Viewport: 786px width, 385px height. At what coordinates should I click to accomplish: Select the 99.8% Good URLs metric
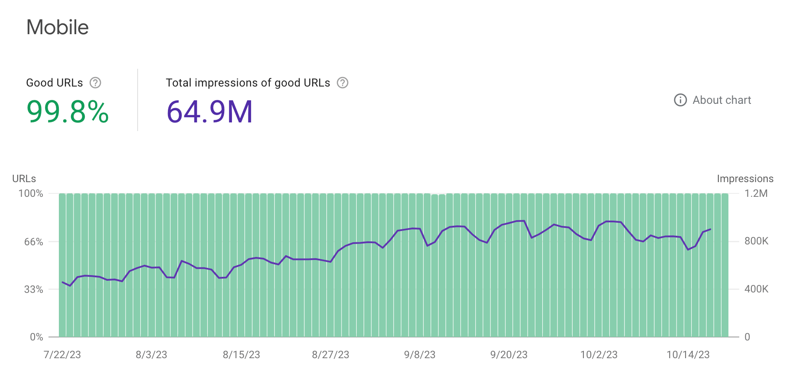click(x=68, y=112)
